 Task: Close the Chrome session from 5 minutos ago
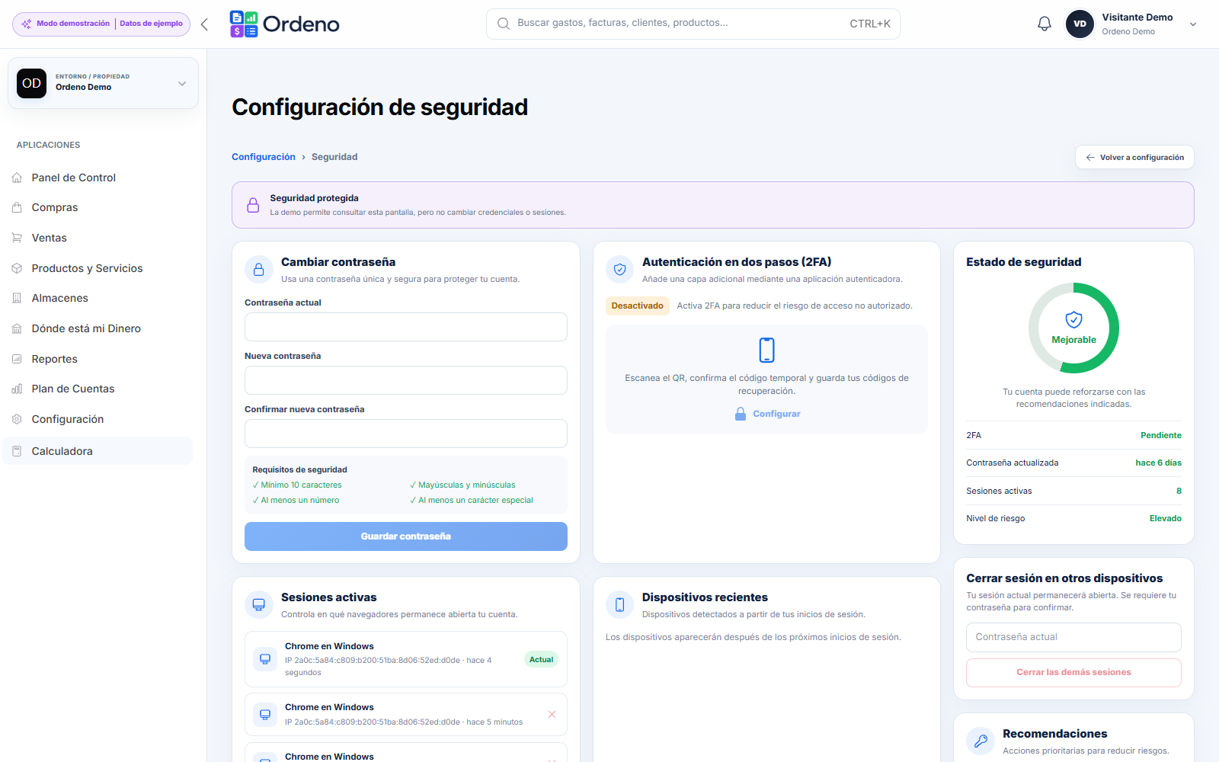552,714
